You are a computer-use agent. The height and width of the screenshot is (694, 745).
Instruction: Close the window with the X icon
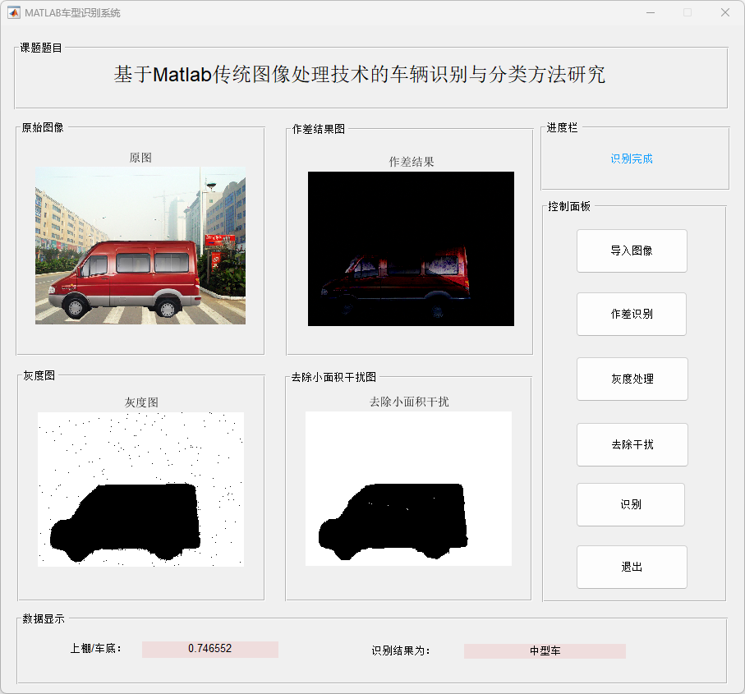(724, 12)
